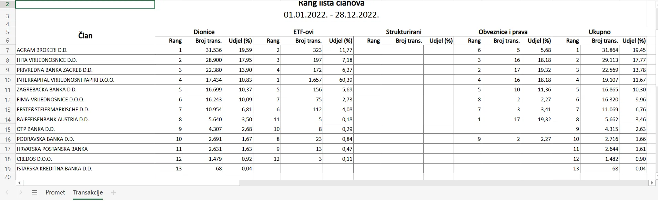Click the Dionice column group header
Screen dimensions: 658x201
204,32
